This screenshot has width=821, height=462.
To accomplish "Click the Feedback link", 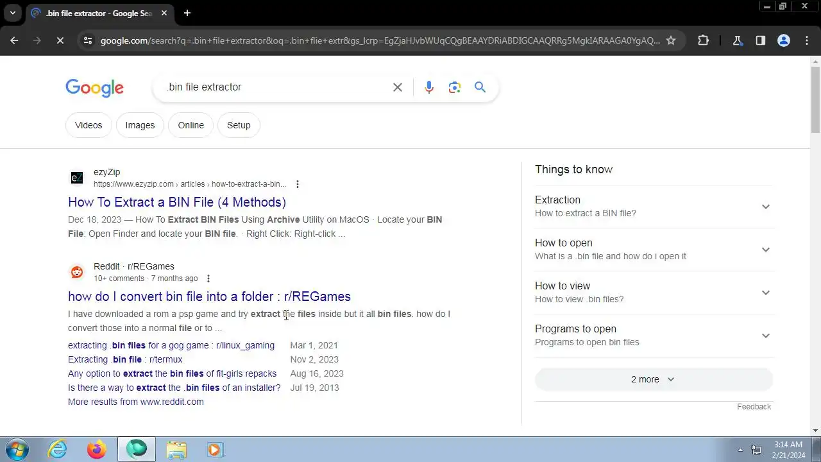I will [754, 407].
